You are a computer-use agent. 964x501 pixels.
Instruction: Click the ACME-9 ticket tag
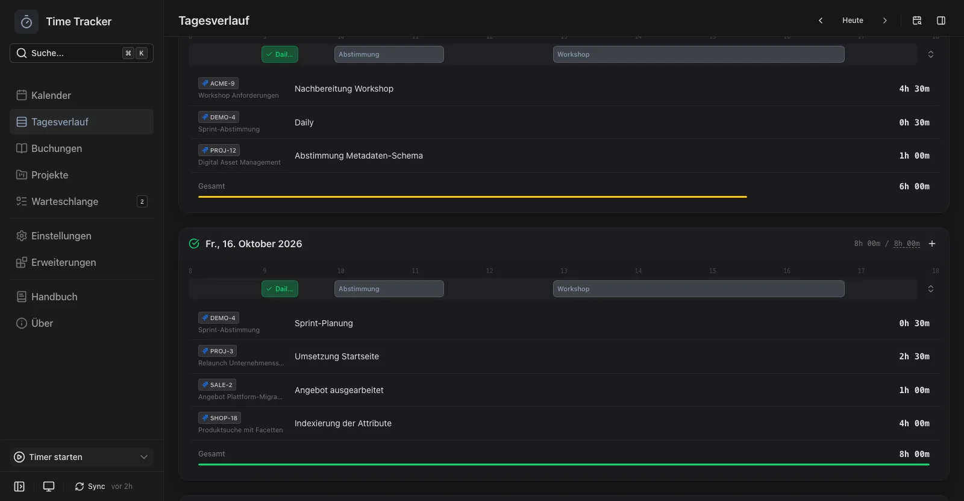(x=218, y=83)
